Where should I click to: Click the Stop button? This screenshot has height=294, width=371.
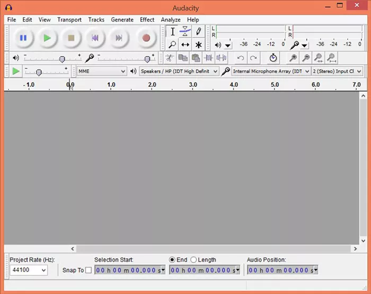(x=71, y=38)
